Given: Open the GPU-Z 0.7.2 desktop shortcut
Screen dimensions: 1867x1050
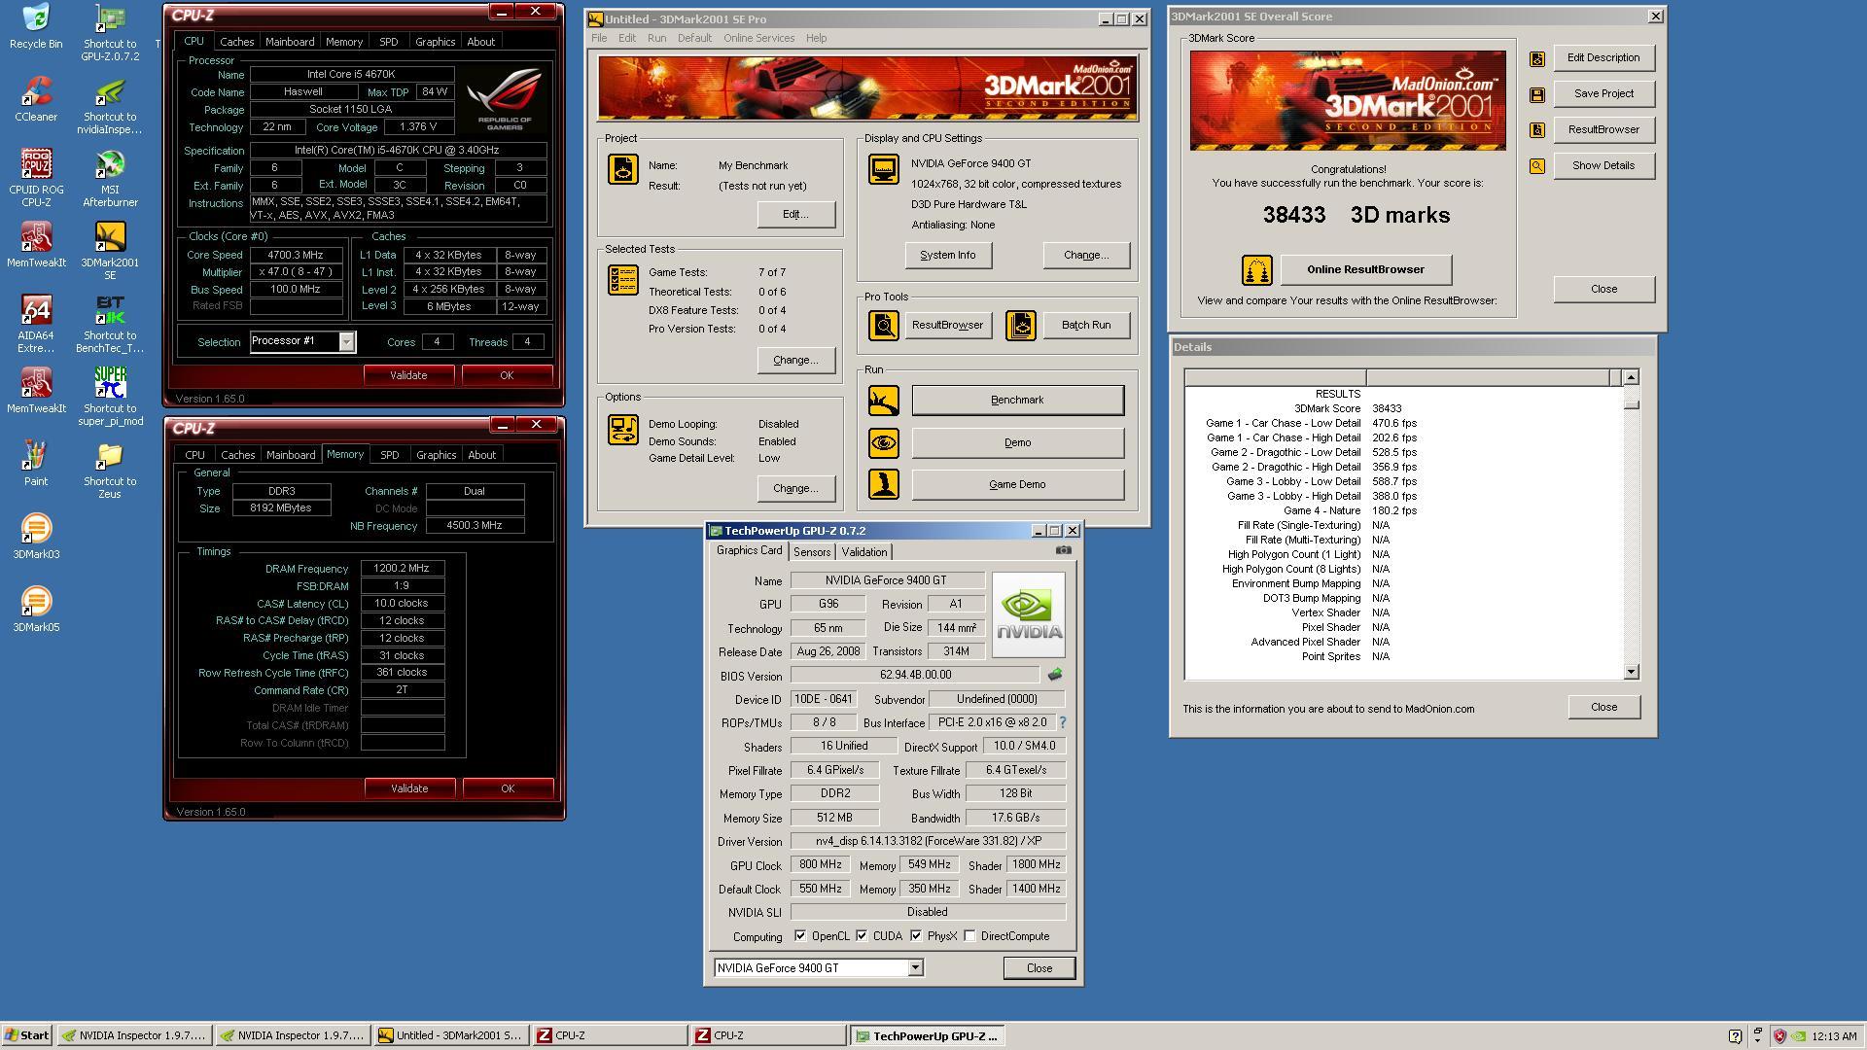Looking at the screenshot, I should [110, 32].
